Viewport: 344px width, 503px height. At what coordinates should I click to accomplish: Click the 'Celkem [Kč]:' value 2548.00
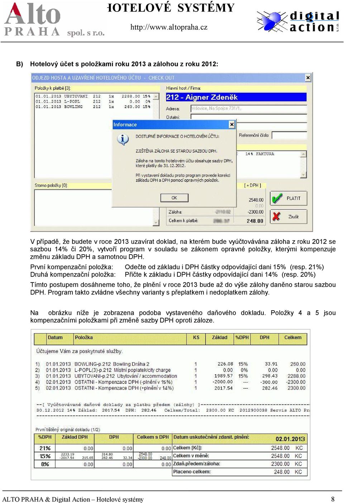tap(280, 448)
